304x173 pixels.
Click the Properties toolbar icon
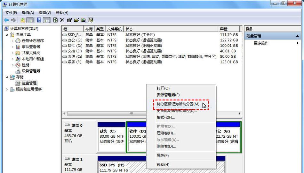pyautogui.click(x=69, y=20)
